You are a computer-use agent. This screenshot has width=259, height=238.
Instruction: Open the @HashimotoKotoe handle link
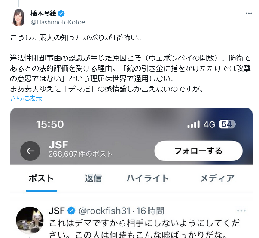coord(58,22)
